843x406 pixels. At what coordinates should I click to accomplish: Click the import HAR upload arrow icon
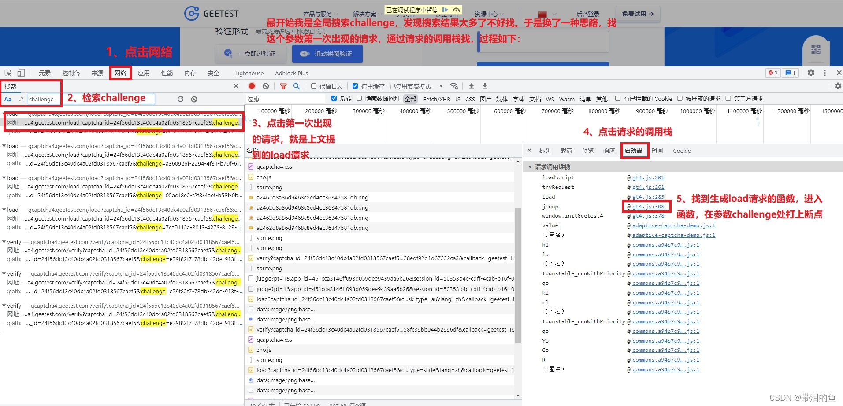pyautogui.click(x=472, y=86)
